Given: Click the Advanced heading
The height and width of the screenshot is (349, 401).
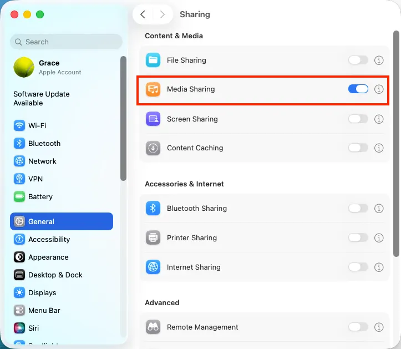Looking at the screenshot, I should tap(162, 303).
